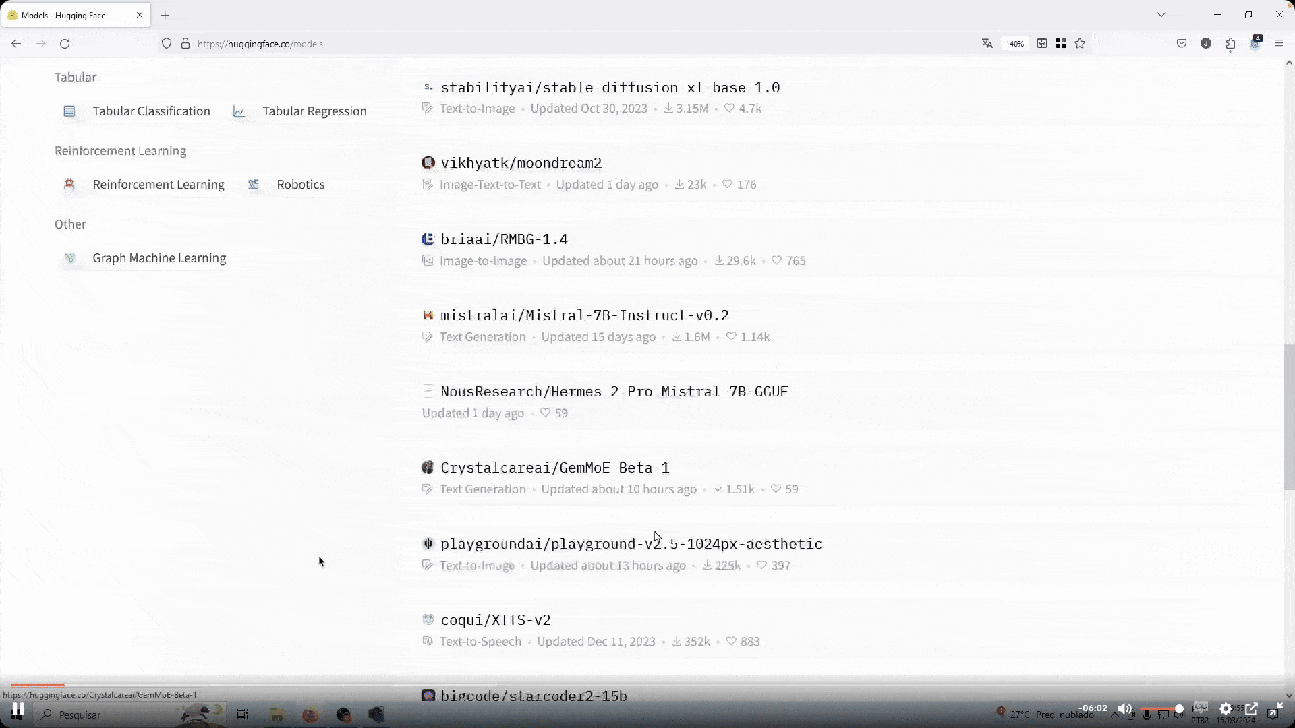Mute the video volume speaker
1295x728 pixels.
1124,709
